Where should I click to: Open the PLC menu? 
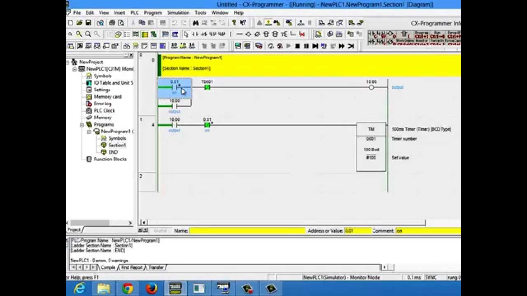(135, 13)
